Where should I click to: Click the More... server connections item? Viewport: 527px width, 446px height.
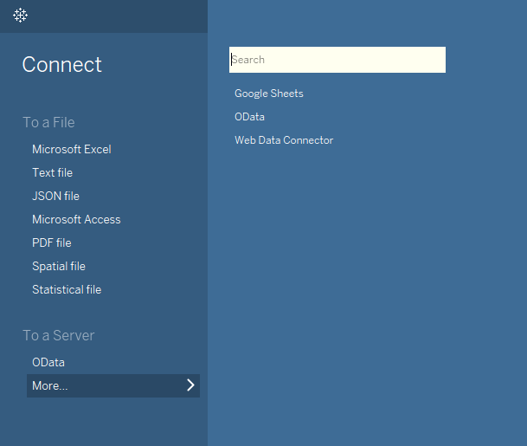pyautogui.click(x=113, y=385)
